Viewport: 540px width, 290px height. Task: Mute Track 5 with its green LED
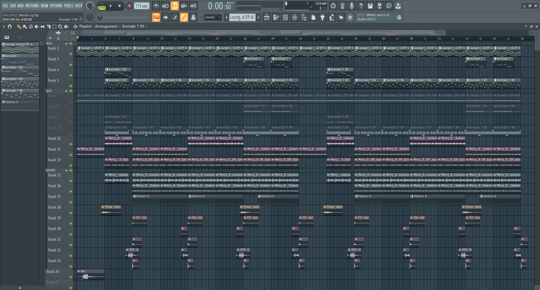pos(71,86)
